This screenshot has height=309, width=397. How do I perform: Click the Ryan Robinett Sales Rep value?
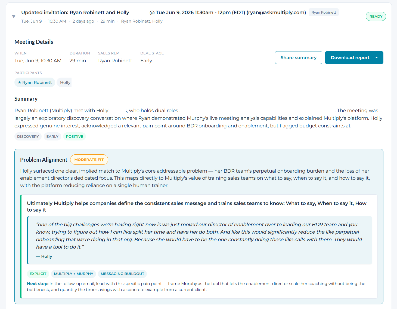[x=115, y=61]
